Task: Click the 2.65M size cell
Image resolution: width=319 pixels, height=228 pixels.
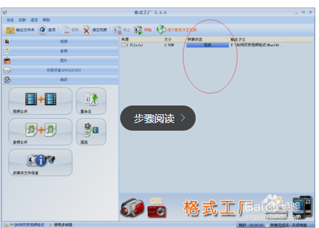Action: click(169, 45)
